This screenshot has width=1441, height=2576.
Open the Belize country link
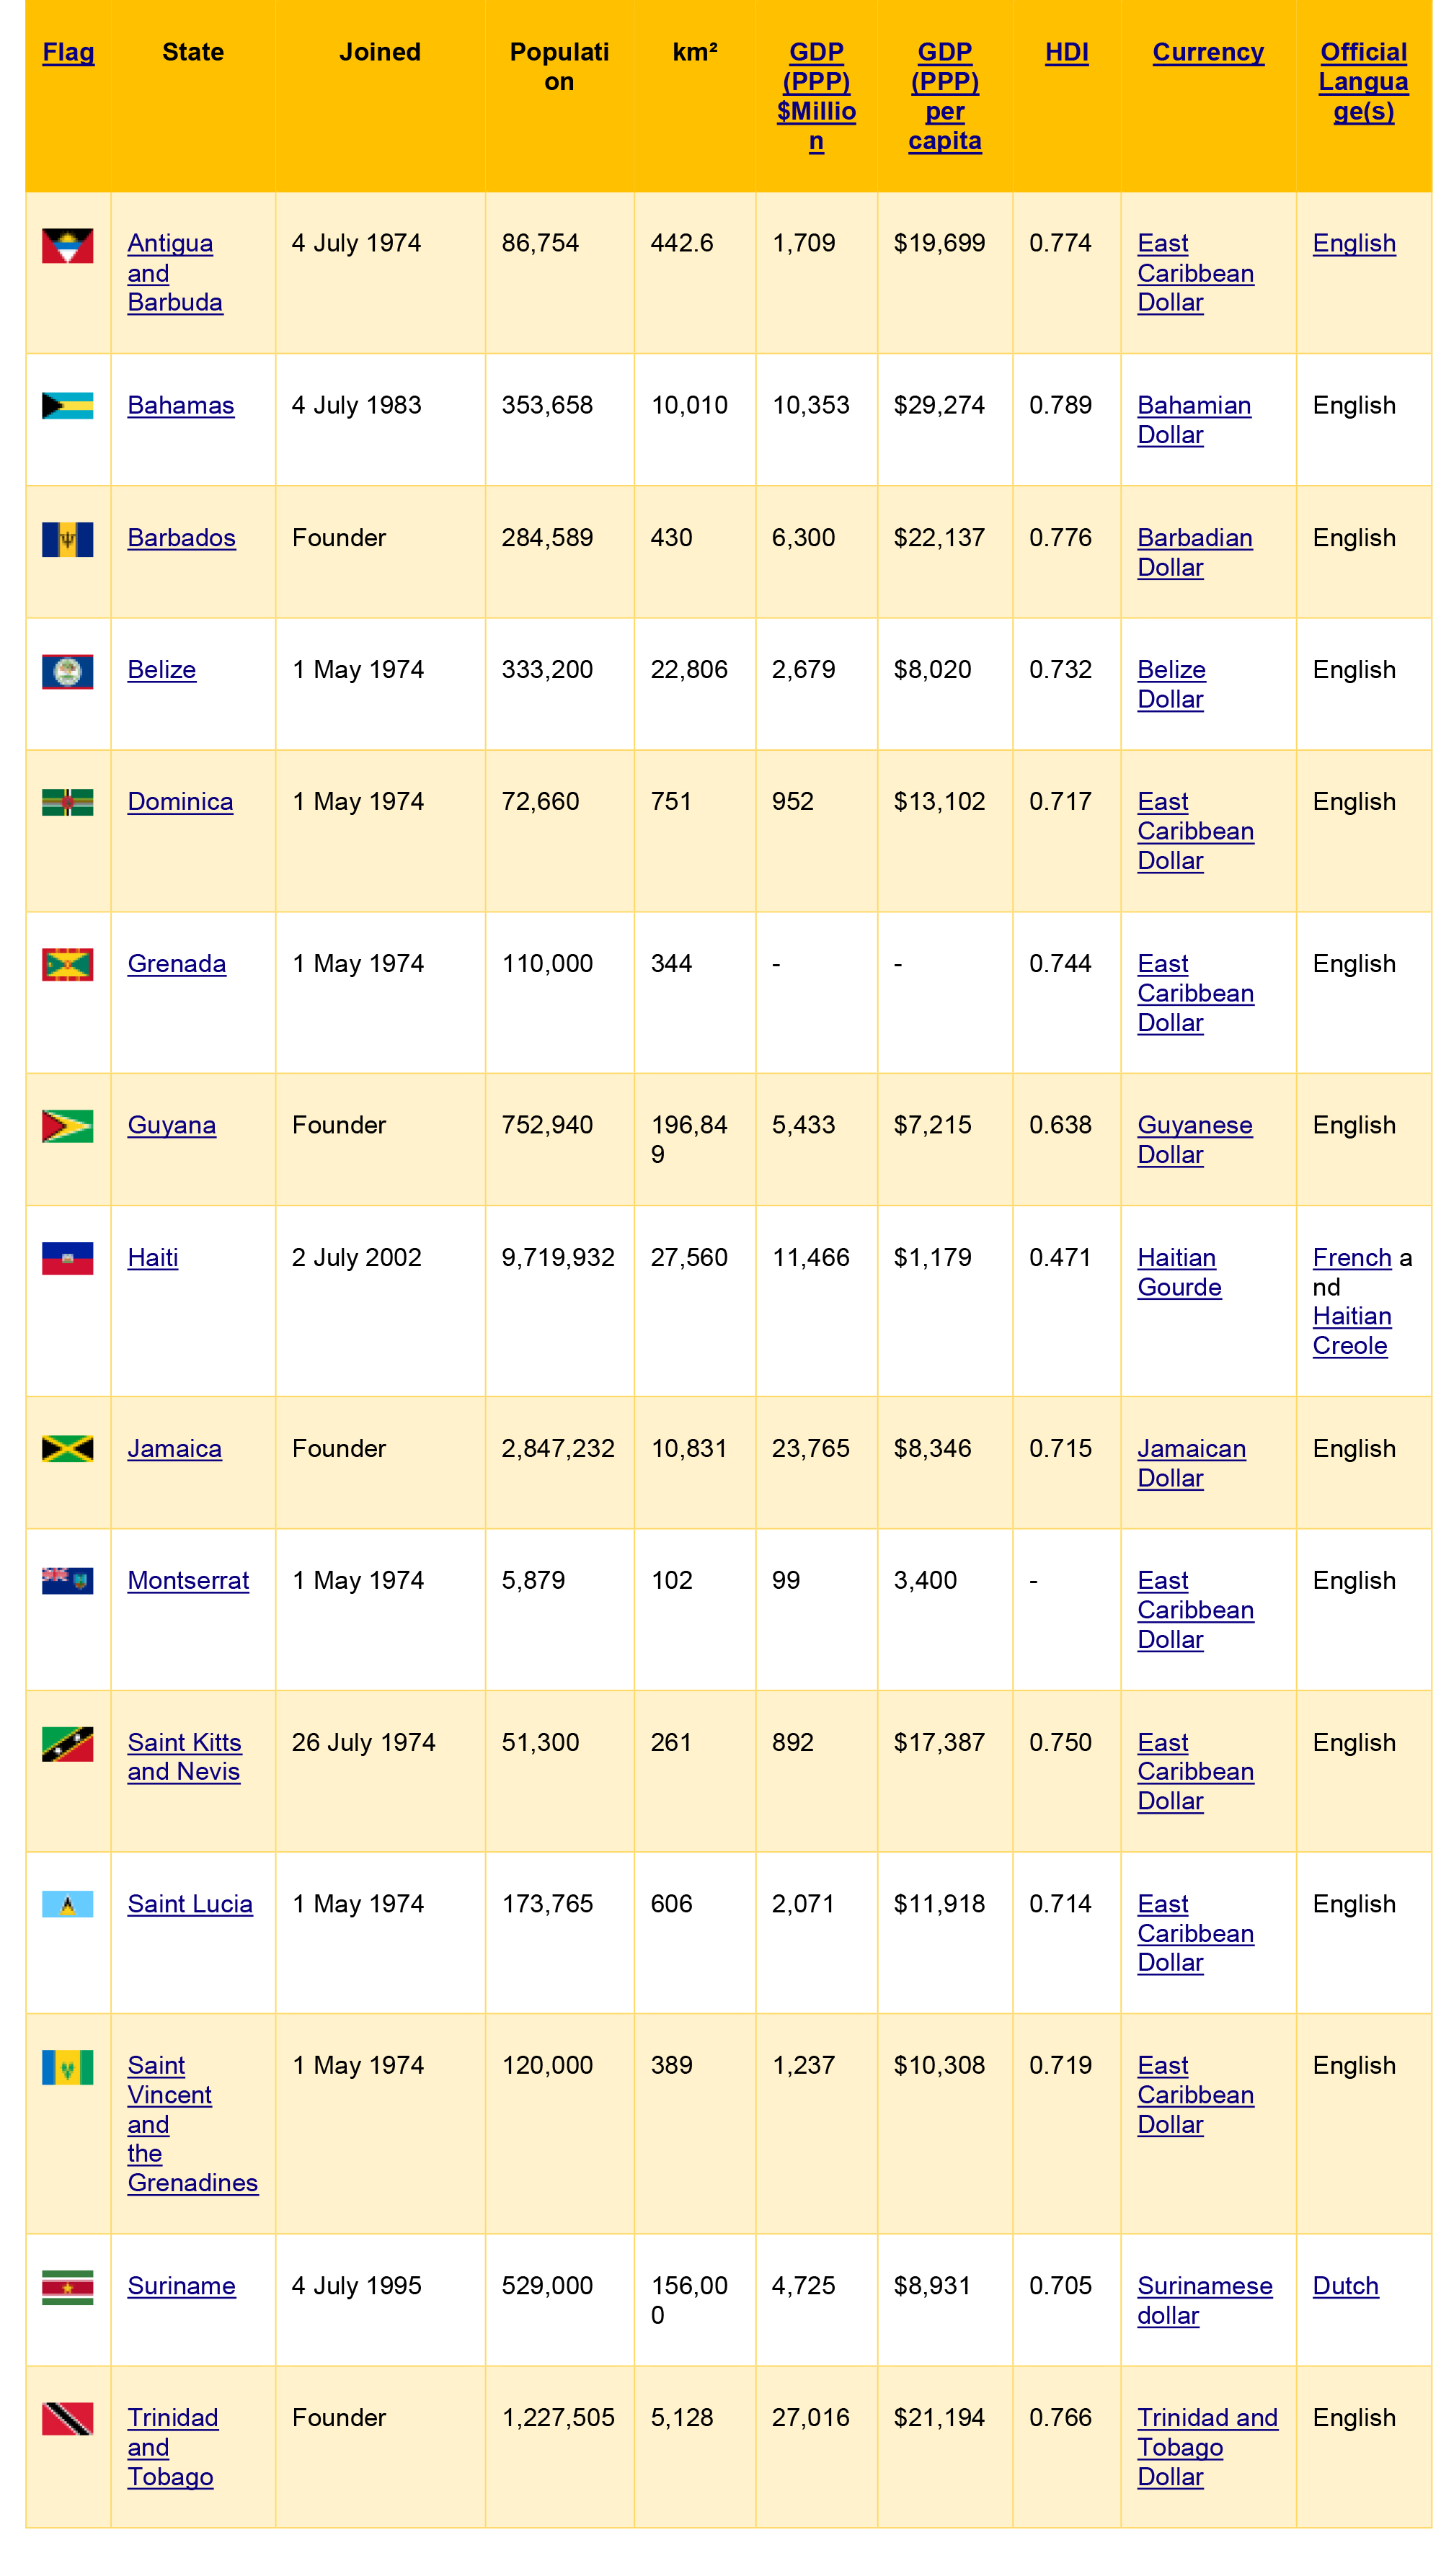click(161, 669)
